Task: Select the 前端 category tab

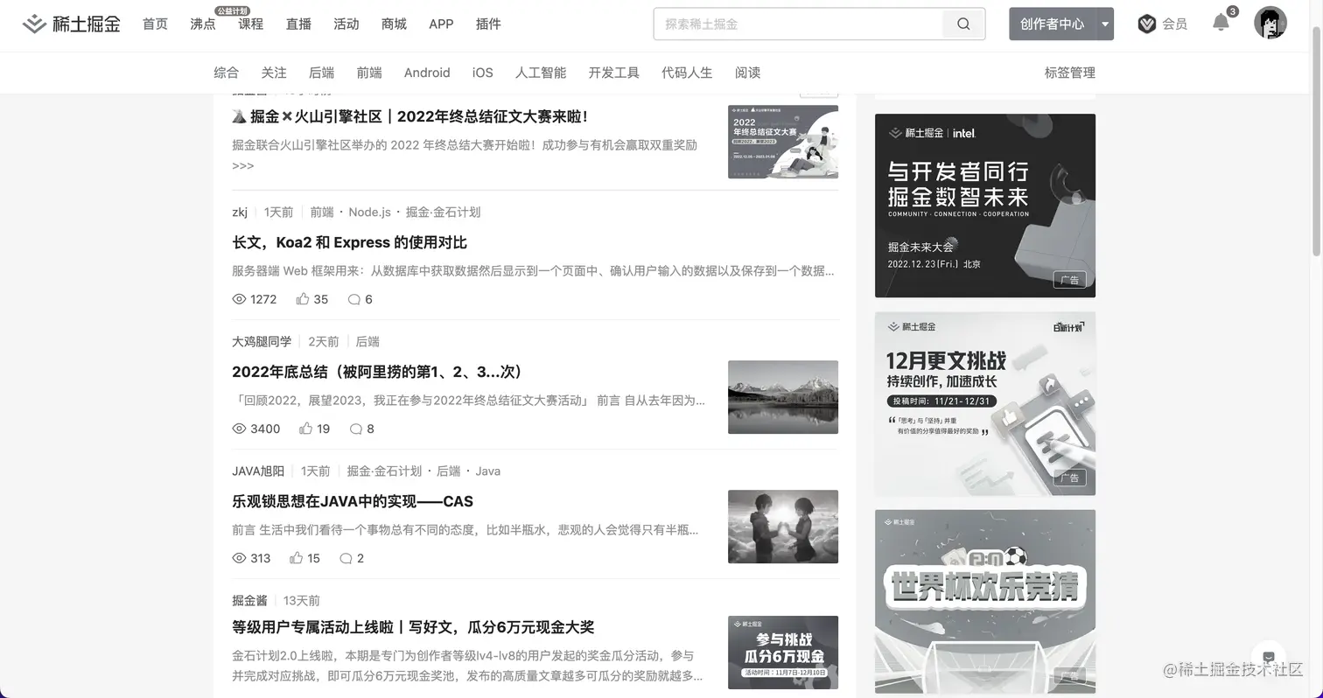Action: [x=369, y=73]
